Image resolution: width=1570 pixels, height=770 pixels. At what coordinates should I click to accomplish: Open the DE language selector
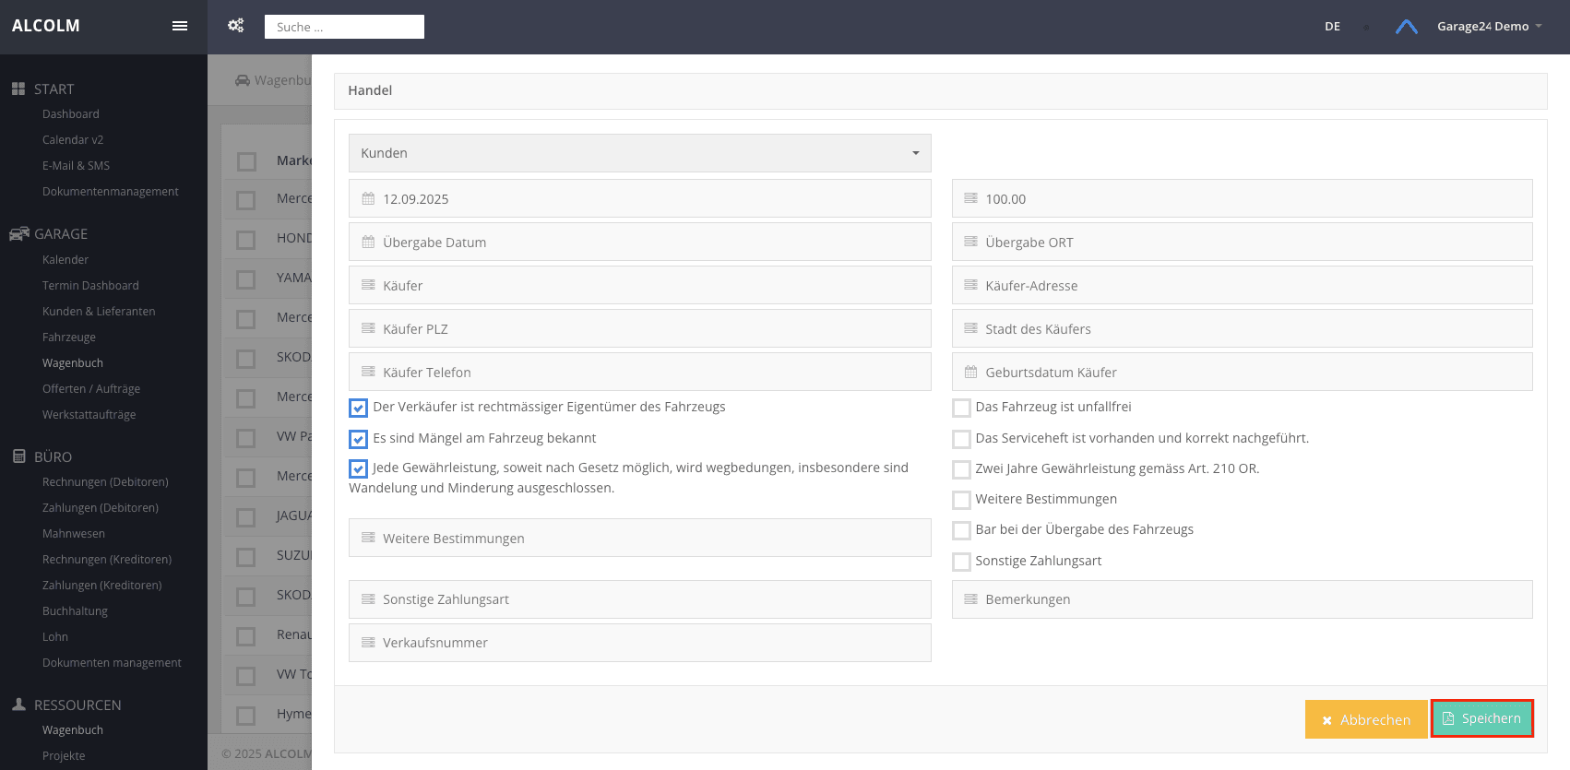[1332, 27]
